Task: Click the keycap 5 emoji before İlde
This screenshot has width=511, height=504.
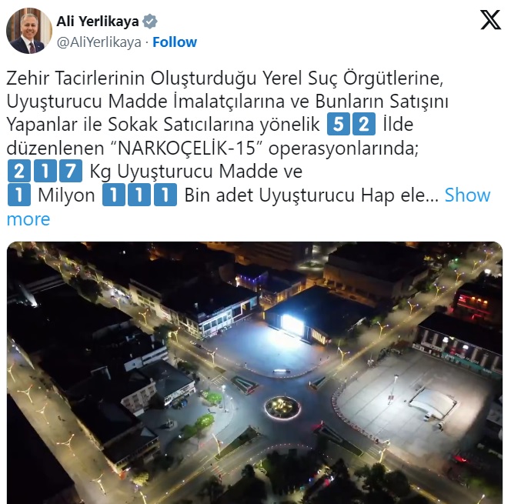Action: pos(339,124)
